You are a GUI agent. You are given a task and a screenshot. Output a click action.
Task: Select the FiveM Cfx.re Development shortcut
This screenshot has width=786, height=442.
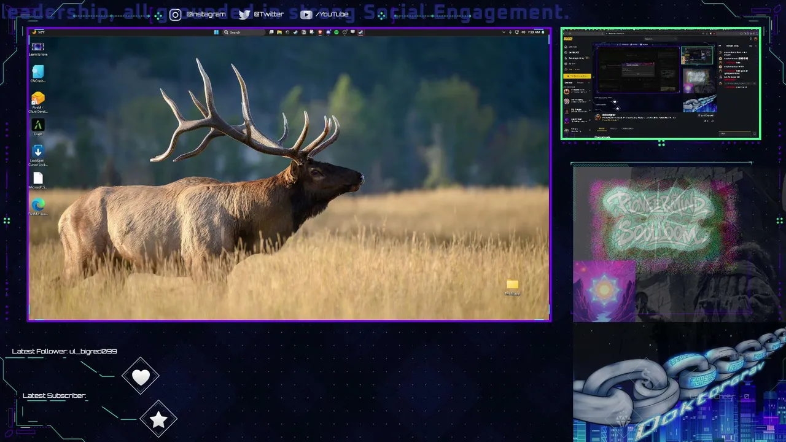pos(37,103)
